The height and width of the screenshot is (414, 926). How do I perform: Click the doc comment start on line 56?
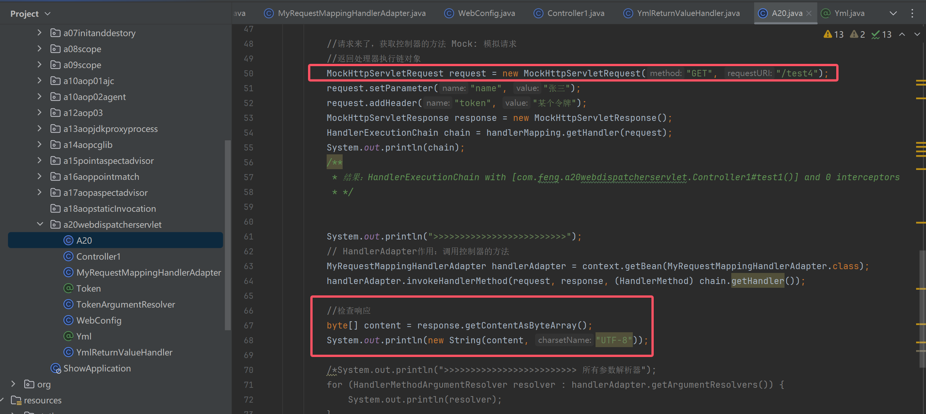click(x=335, y=162)
